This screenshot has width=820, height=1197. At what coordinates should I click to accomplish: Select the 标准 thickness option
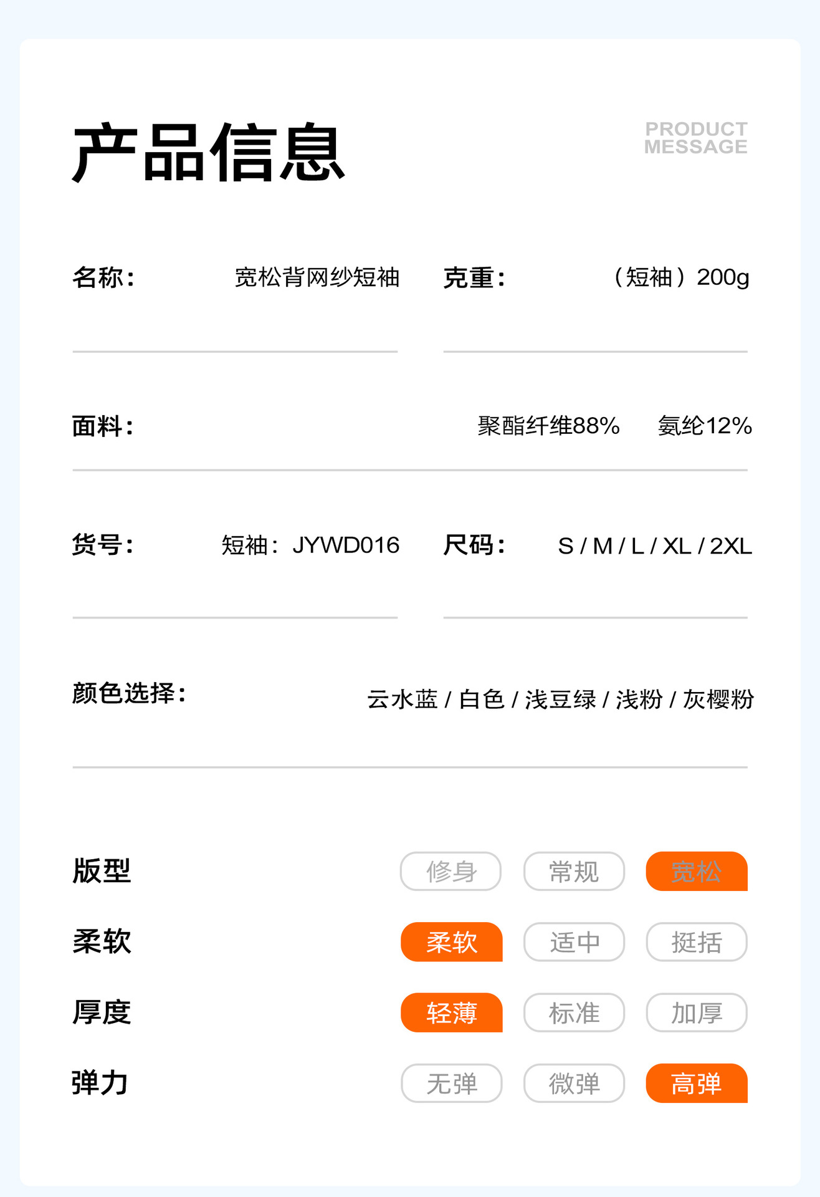[x=574, y=1012]
